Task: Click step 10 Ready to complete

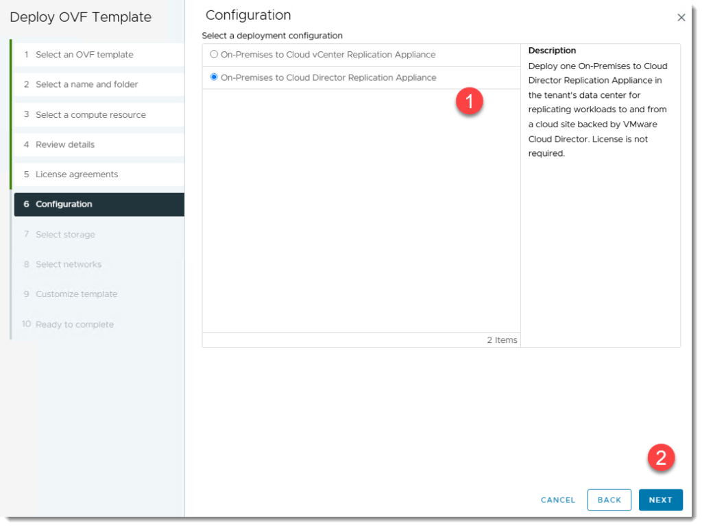Action: coord(74,324)
